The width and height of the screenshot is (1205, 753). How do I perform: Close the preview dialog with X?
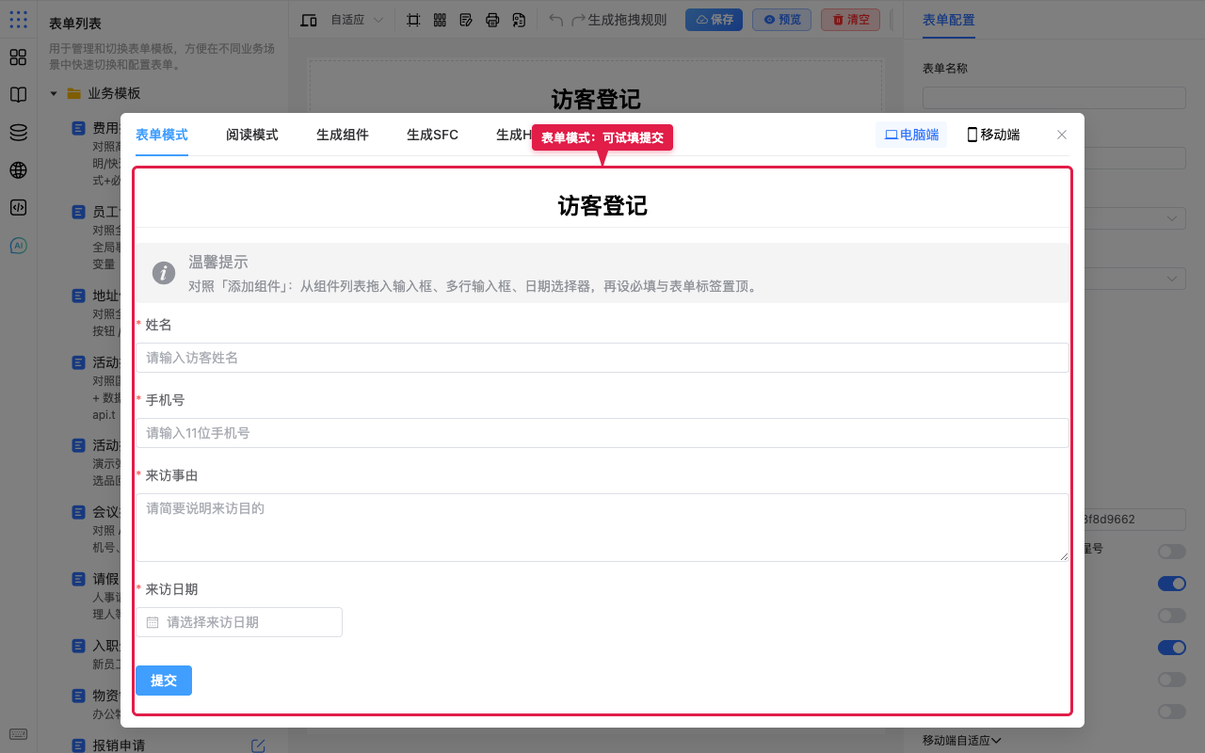pyautogui.click(x=1062, y=135)
